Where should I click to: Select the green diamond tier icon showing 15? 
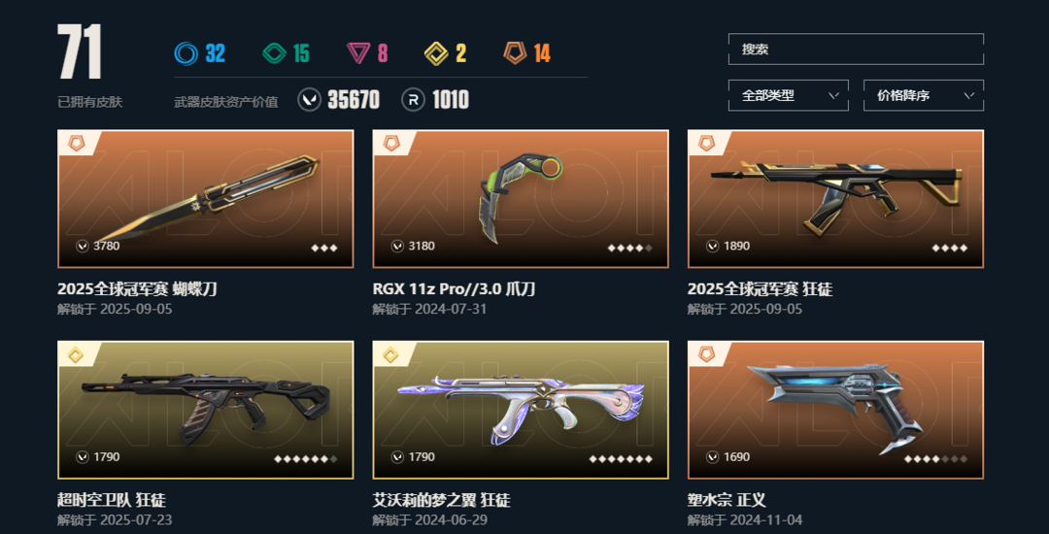[x=274, y=52]
